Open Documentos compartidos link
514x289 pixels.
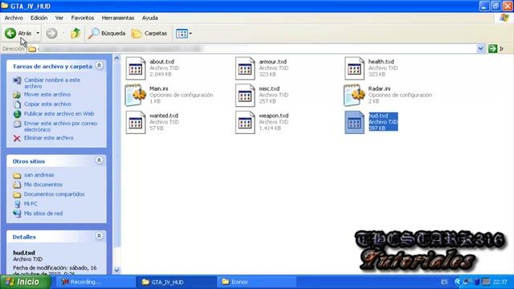point(55,194)
